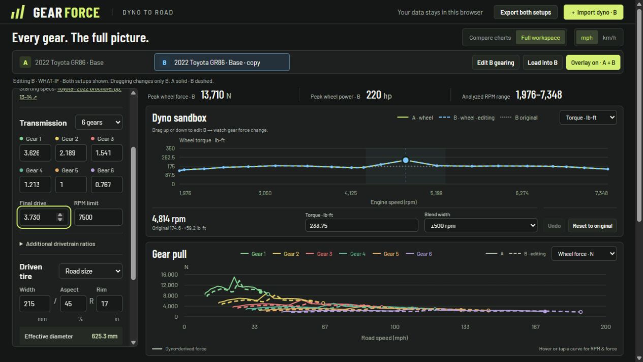Click Reset to original
The width and height of the screenshot is (643, 362).
(x=592, y=225)
